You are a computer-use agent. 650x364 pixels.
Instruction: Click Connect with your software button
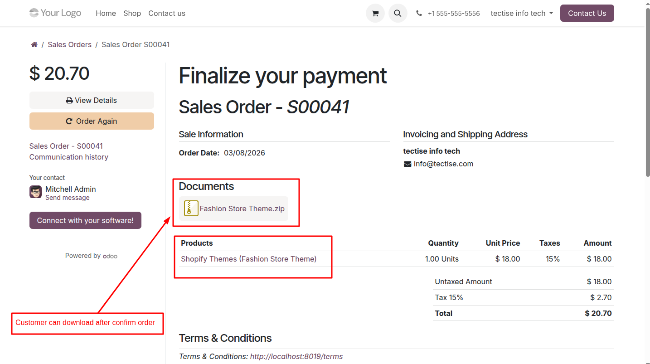[85, 220]
